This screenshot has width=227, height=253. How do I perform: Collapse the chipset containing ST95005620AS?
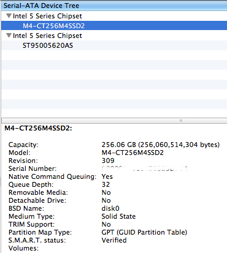coord(9,36)
